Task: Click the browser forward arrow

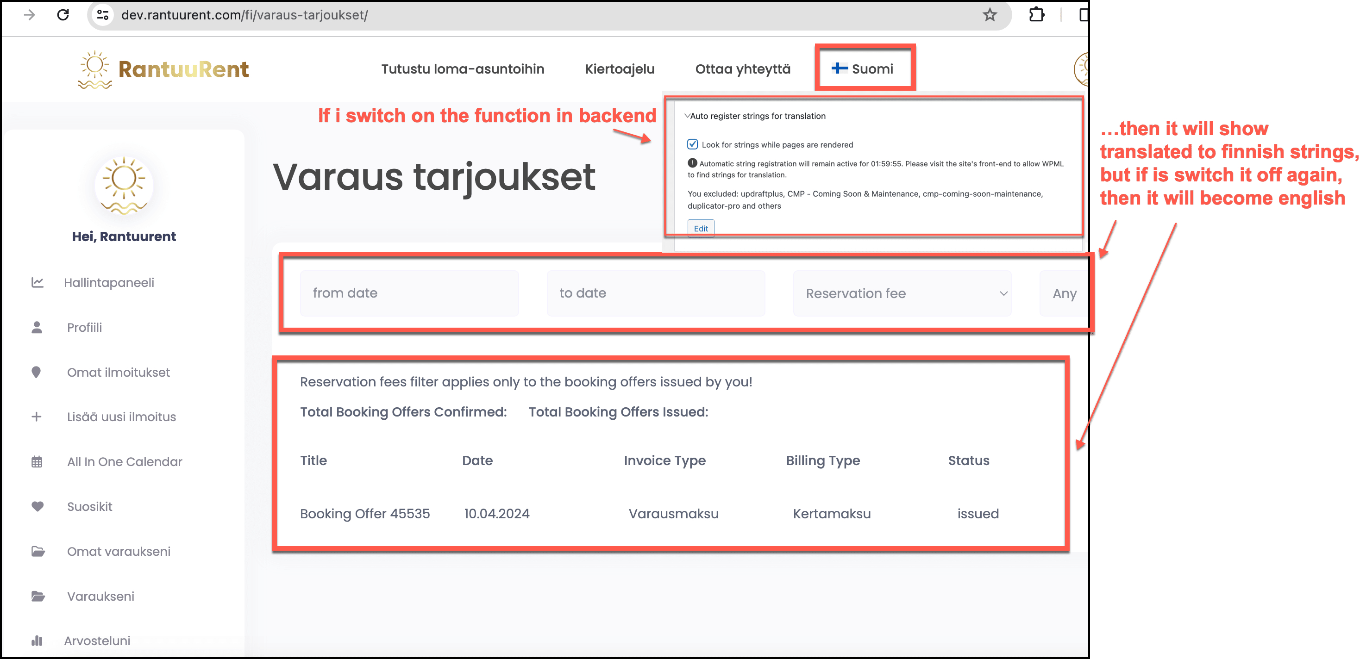Action: pos(30,15)
